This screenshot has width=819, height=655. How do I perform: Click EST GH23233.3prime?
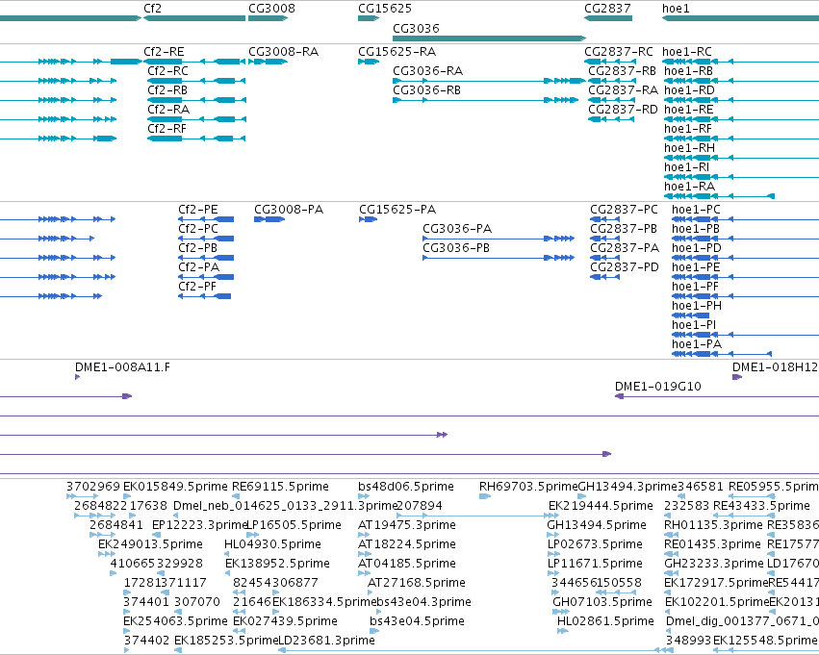pyautogui.click(x=713, y=565)
